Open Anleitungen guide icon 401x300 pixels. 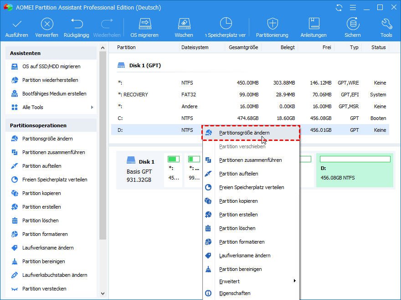[314, 24]
